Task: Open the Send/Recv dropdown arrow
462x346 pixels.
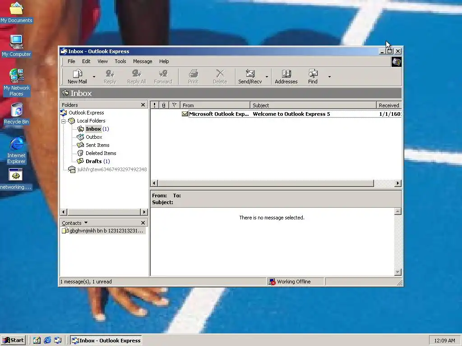Action: pyautogui.click(x=267, y=77)
